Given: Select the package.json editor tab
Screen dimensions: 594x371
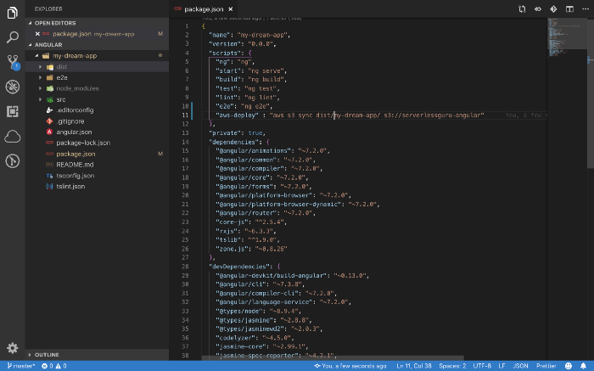Looking at the screenshot, I should click(x=204, y=9).
